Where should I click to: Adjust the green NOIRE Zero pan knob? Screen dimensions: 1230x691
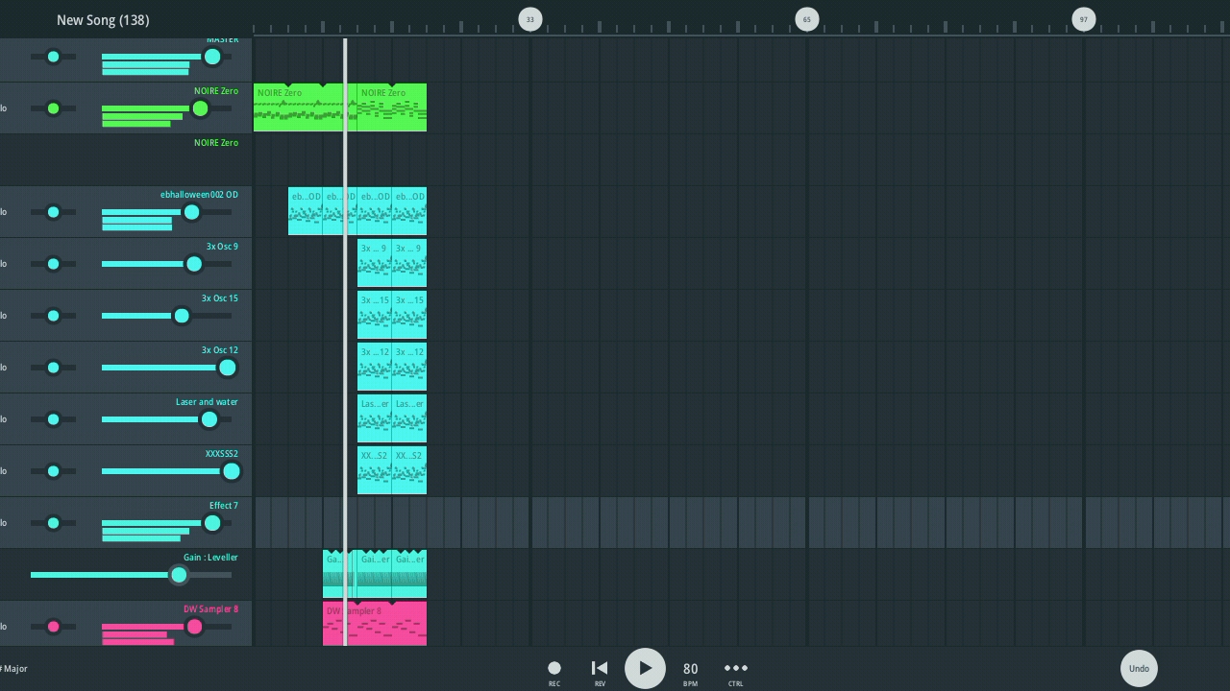click(x=53, y=108)
